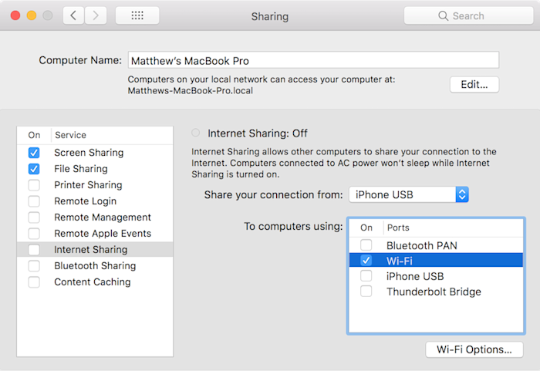Select Printer Sharing service row
The width and height of the screenshot is (540, 371).
pyautogui.click(x=95, y=185)
